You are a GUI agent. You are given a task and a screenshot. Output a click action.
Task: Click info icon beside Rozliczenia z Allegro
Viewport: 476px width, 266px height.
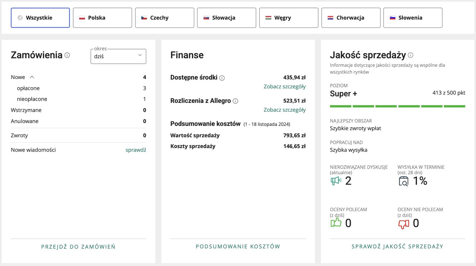click(x=236, y=101)
